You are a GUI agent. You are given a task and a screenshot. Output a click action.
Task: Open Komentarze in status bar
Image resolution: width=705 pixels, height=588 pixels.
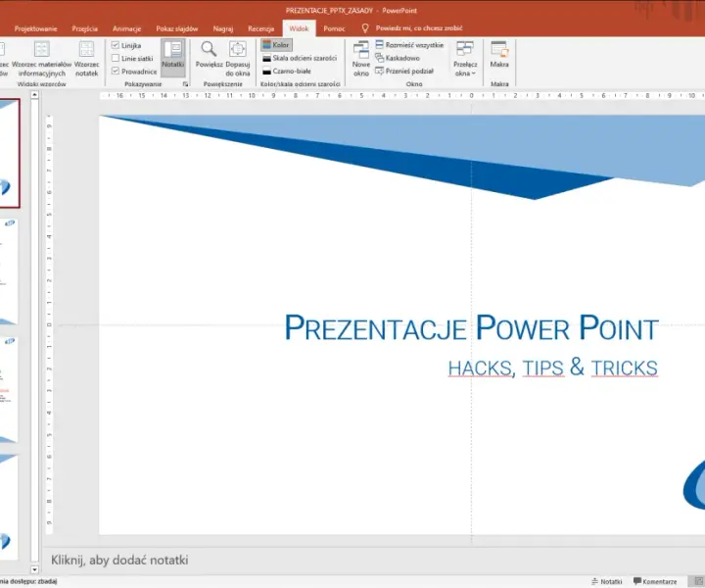655,581
